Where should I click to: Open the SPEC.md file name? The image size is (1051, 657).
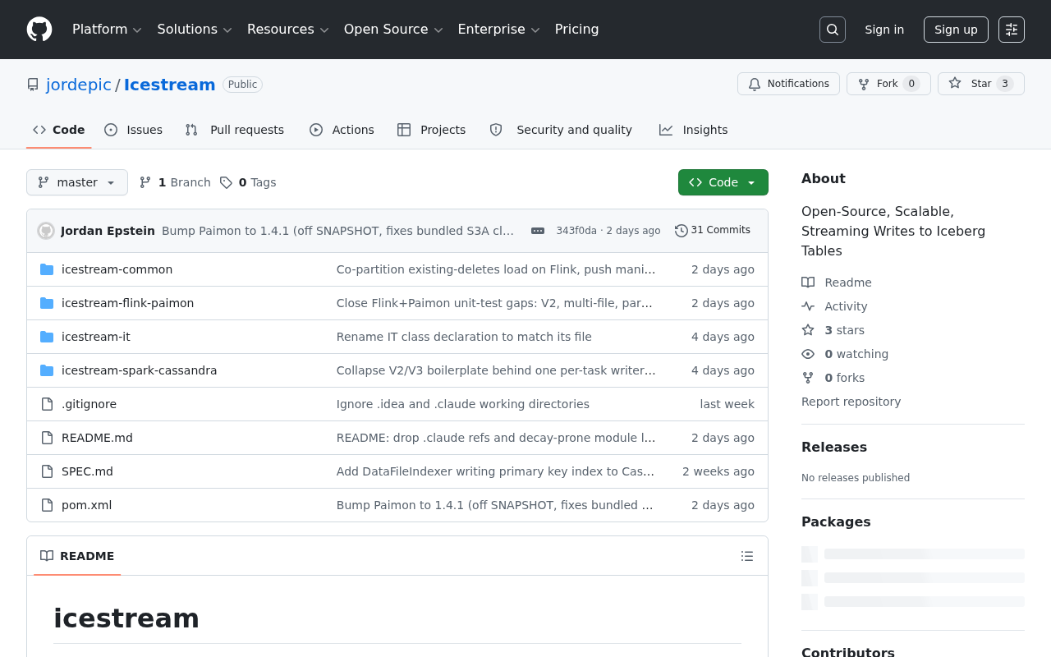tap(87, 471)
